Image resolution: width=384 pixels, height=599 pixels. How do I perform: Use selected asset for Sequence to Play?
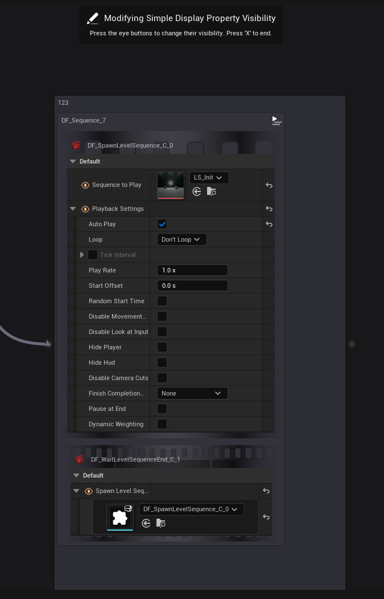[197, 192]
